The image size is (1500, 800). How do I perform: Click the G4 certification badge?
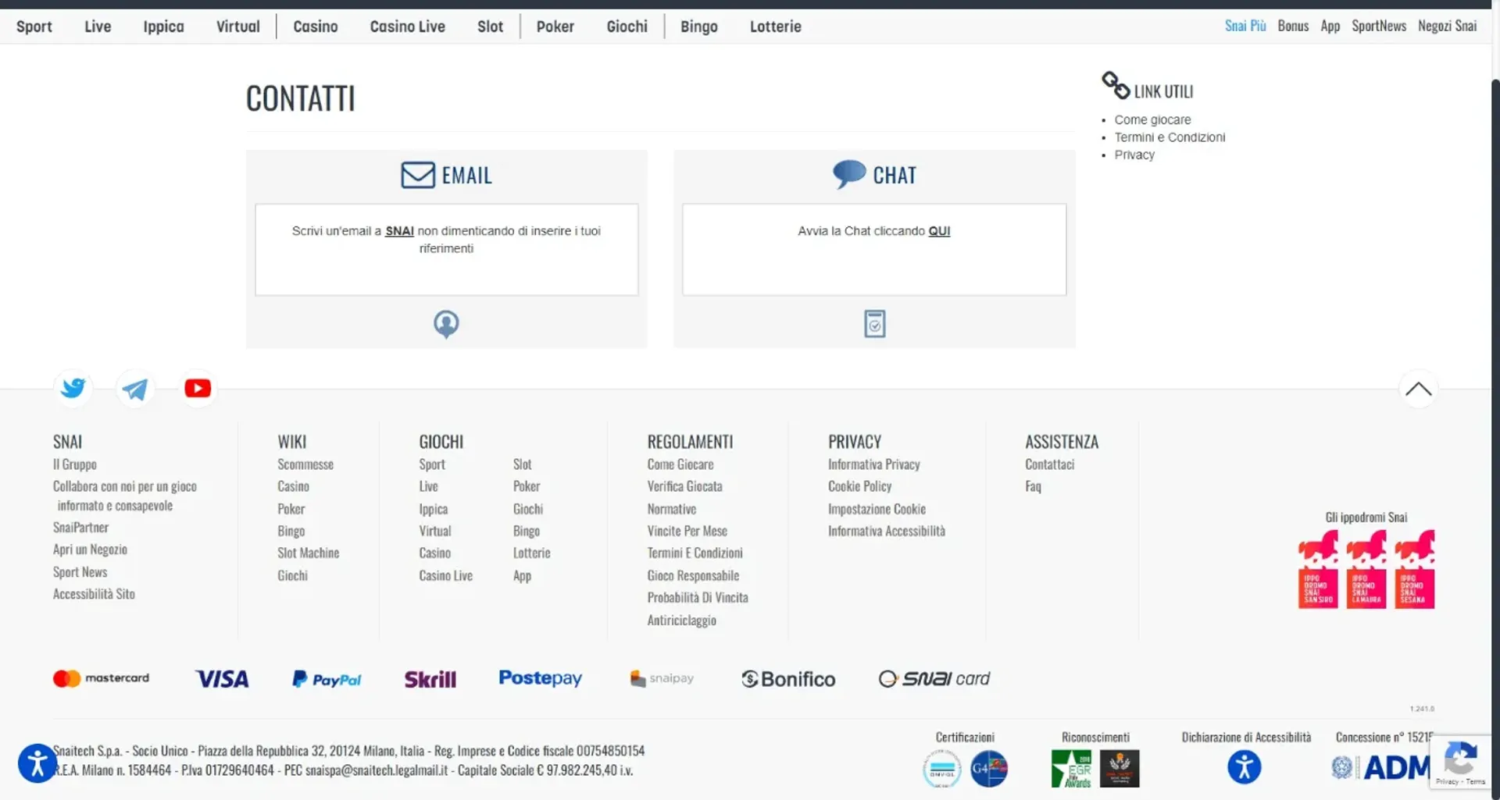point(988,769)
